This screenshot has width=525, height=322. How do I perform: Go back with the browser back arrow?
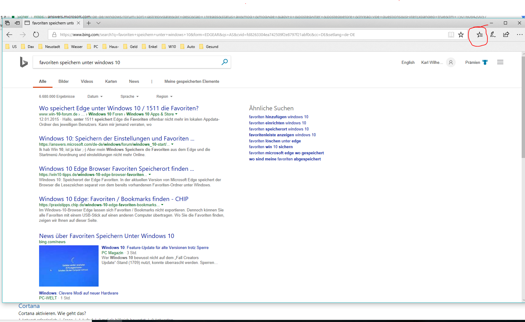coord(9,35)
